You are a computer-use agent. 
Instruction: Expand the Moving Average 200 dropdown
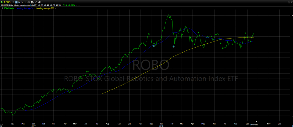pos(55,8)
